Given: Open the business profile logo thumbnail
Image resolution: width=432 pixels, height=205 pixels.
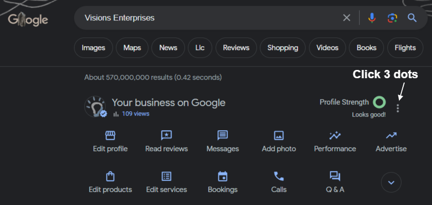Looking at the screenshot, I should click(95, 106).
